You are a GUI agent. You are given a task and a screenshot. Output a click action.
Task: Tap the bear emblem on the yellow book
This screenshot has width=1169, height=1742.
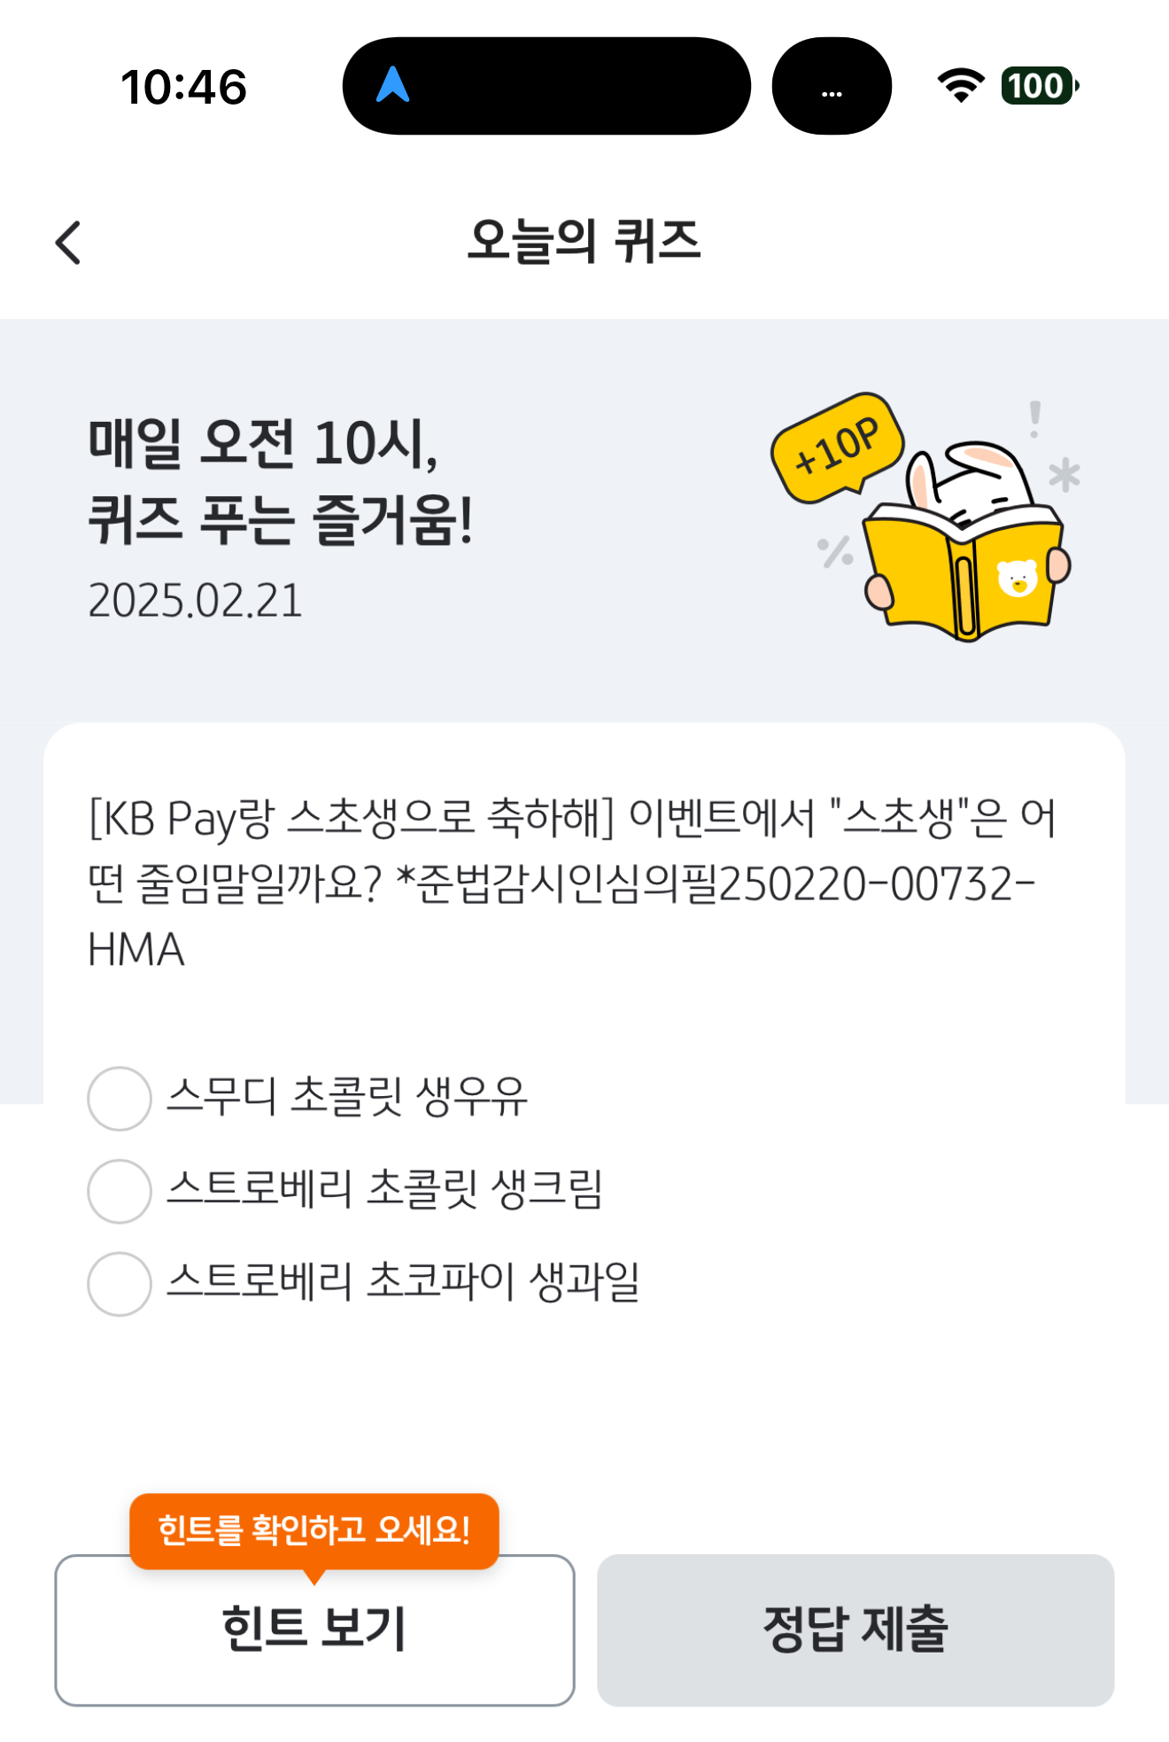[x=1017, y=579]
